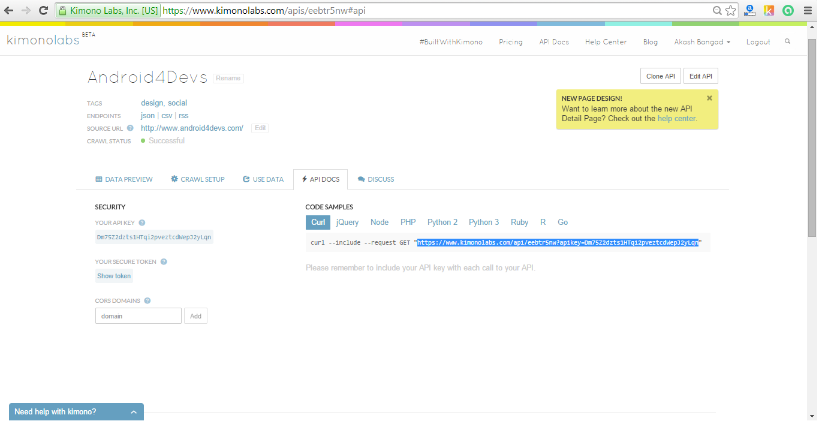The width and height of the screenshot is (819, 421).
Task: Click the kimonolabs logo
Action: 43,40
